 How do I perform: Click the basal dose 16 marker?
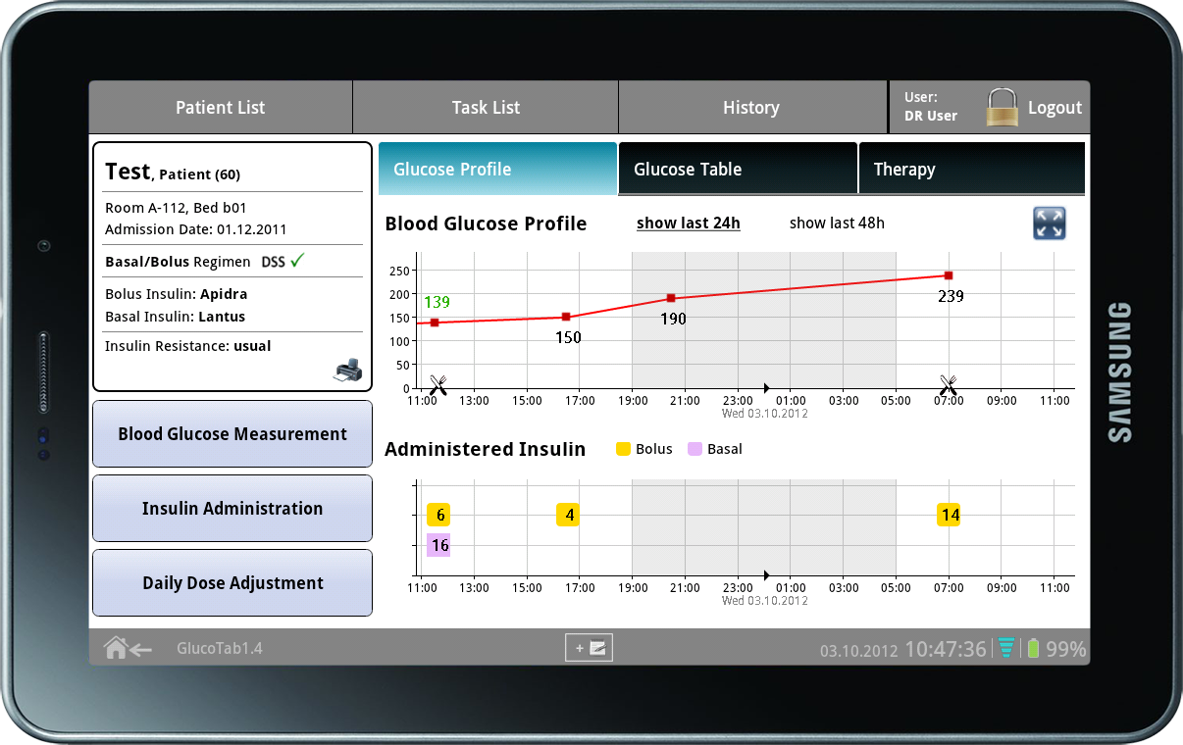438,545
